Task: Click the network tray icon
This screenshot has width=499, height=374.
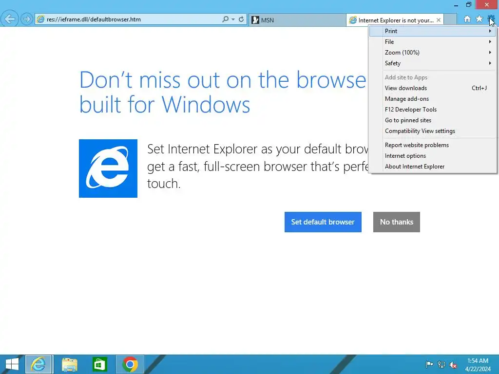Action: [x=441, y=364]
